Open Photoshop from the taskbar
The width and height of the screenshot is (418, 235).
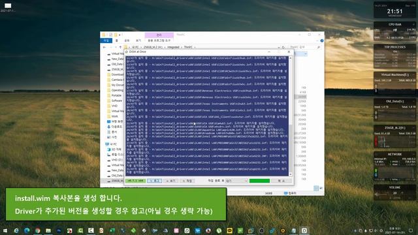pos(59,230)
